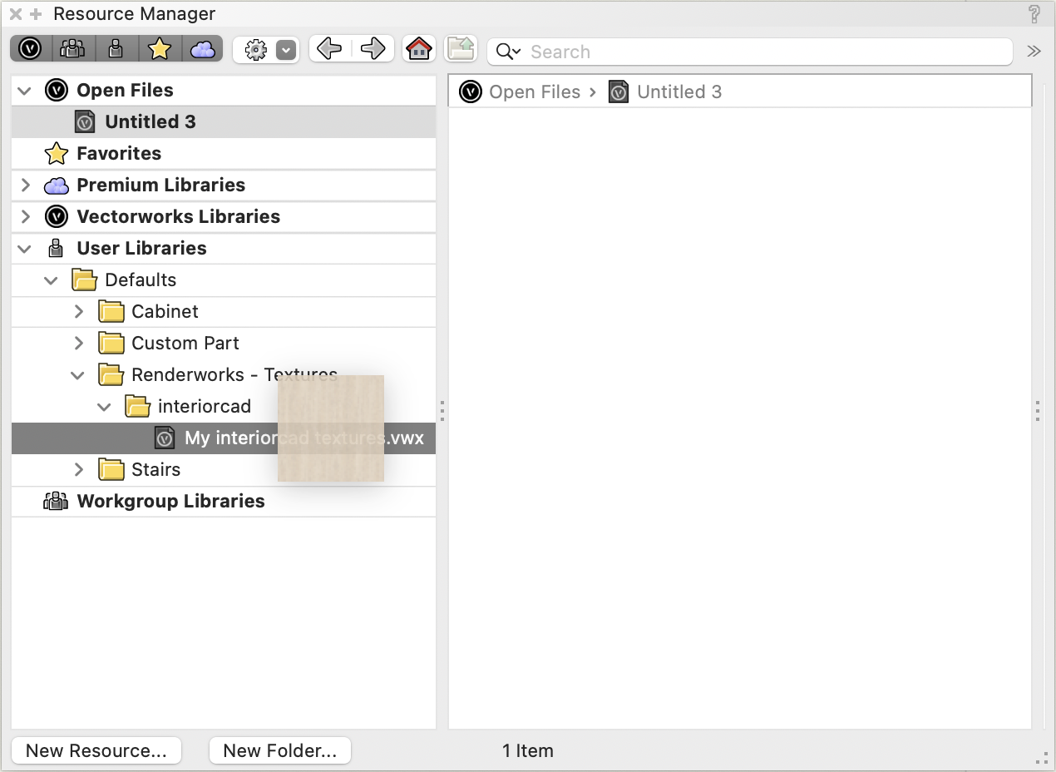The height and width of the screenshot is (772, 1056).
Task: Go forward with the right arrow button
Action: [373, 49]
